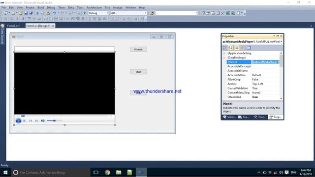315x177 pixels.
Task: Click the Play button on the media player control
Action: tap(18, 120)
